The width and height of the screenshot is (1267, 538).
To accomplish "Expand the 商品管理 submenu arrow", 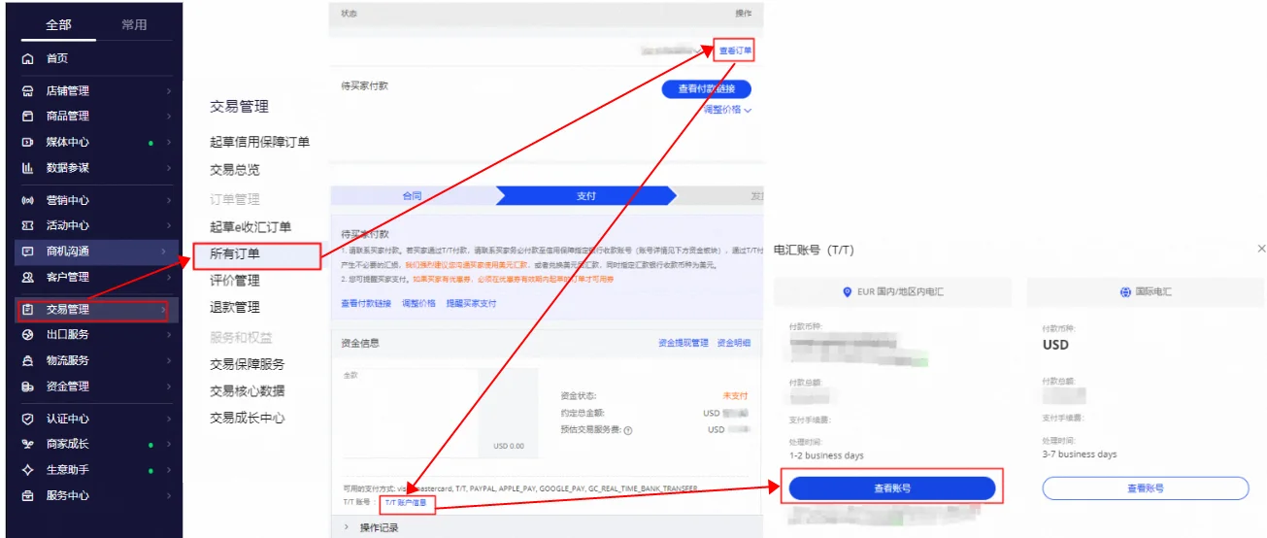I will pyautogui.click(x=169, y=117).
